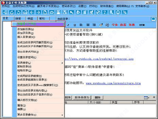Click the refresh clockwise arrow toolbar icon
The height and width of the screenshot is (119, 158).
(12, 12)
